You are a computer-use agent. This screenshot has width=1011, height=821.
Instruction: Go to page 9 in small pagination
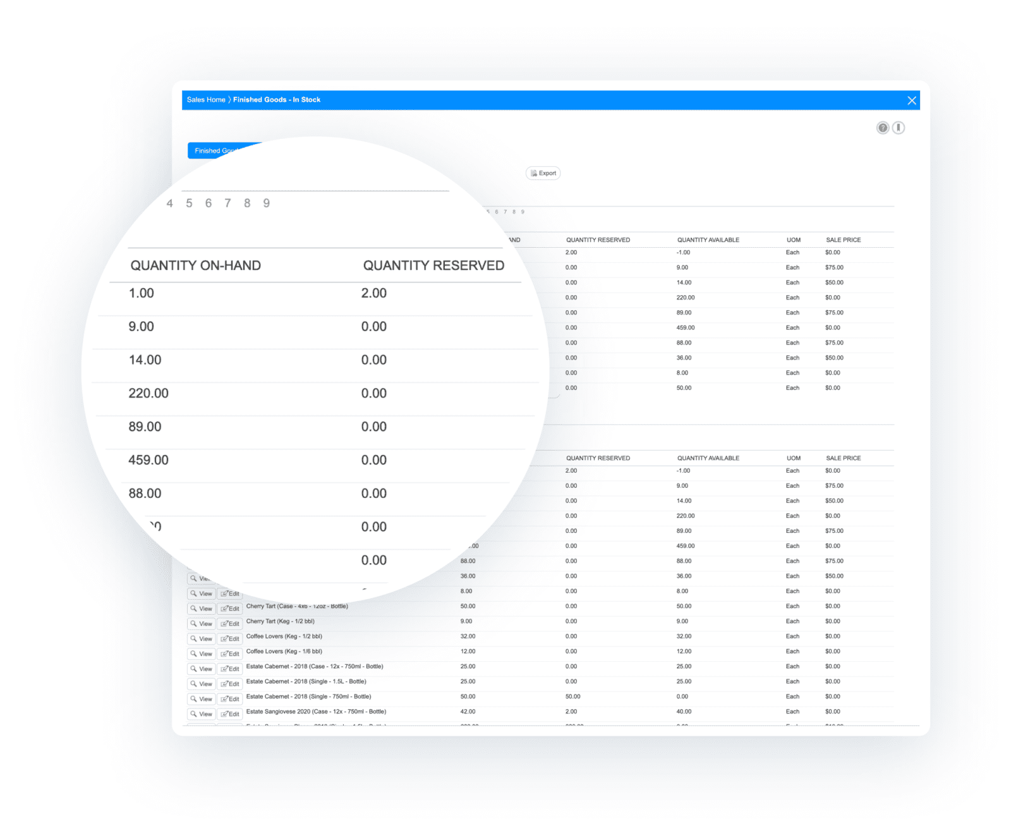pos(523,212)
